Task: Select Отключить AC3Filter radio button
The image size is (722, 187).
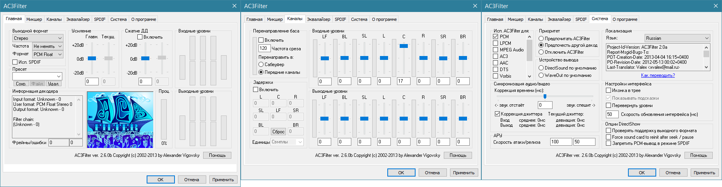Action: click(x=561, y=52)
